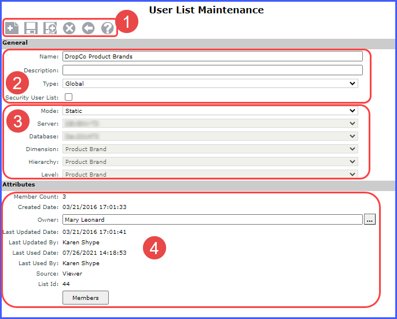Open the Server dropdown
Screen dimensions: 397x319
[210, 123]
